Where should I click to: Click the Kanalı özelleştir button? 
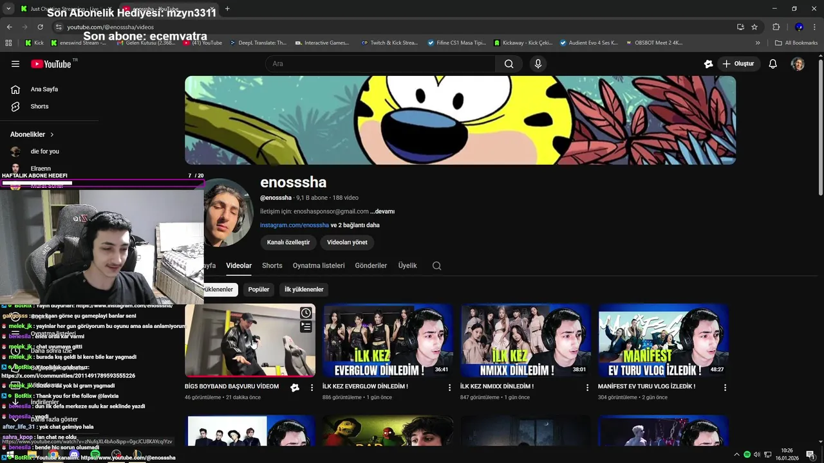pyautogui.click(x=288, y=242)
